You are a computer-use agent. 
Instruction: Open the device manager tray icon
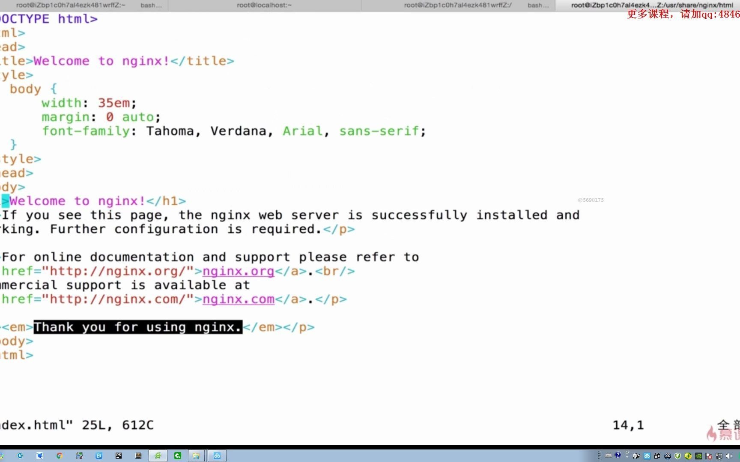[x=636, y=456]
